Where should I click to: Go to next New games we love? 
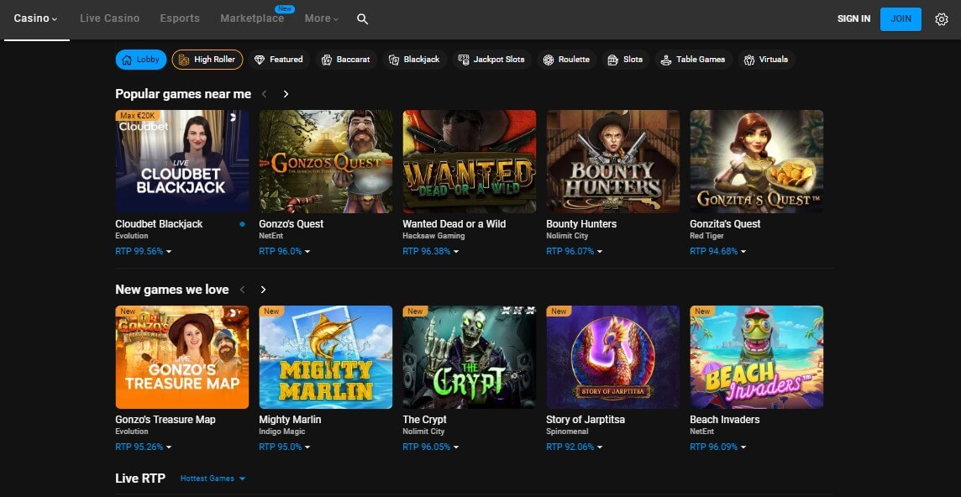point(264,290)
